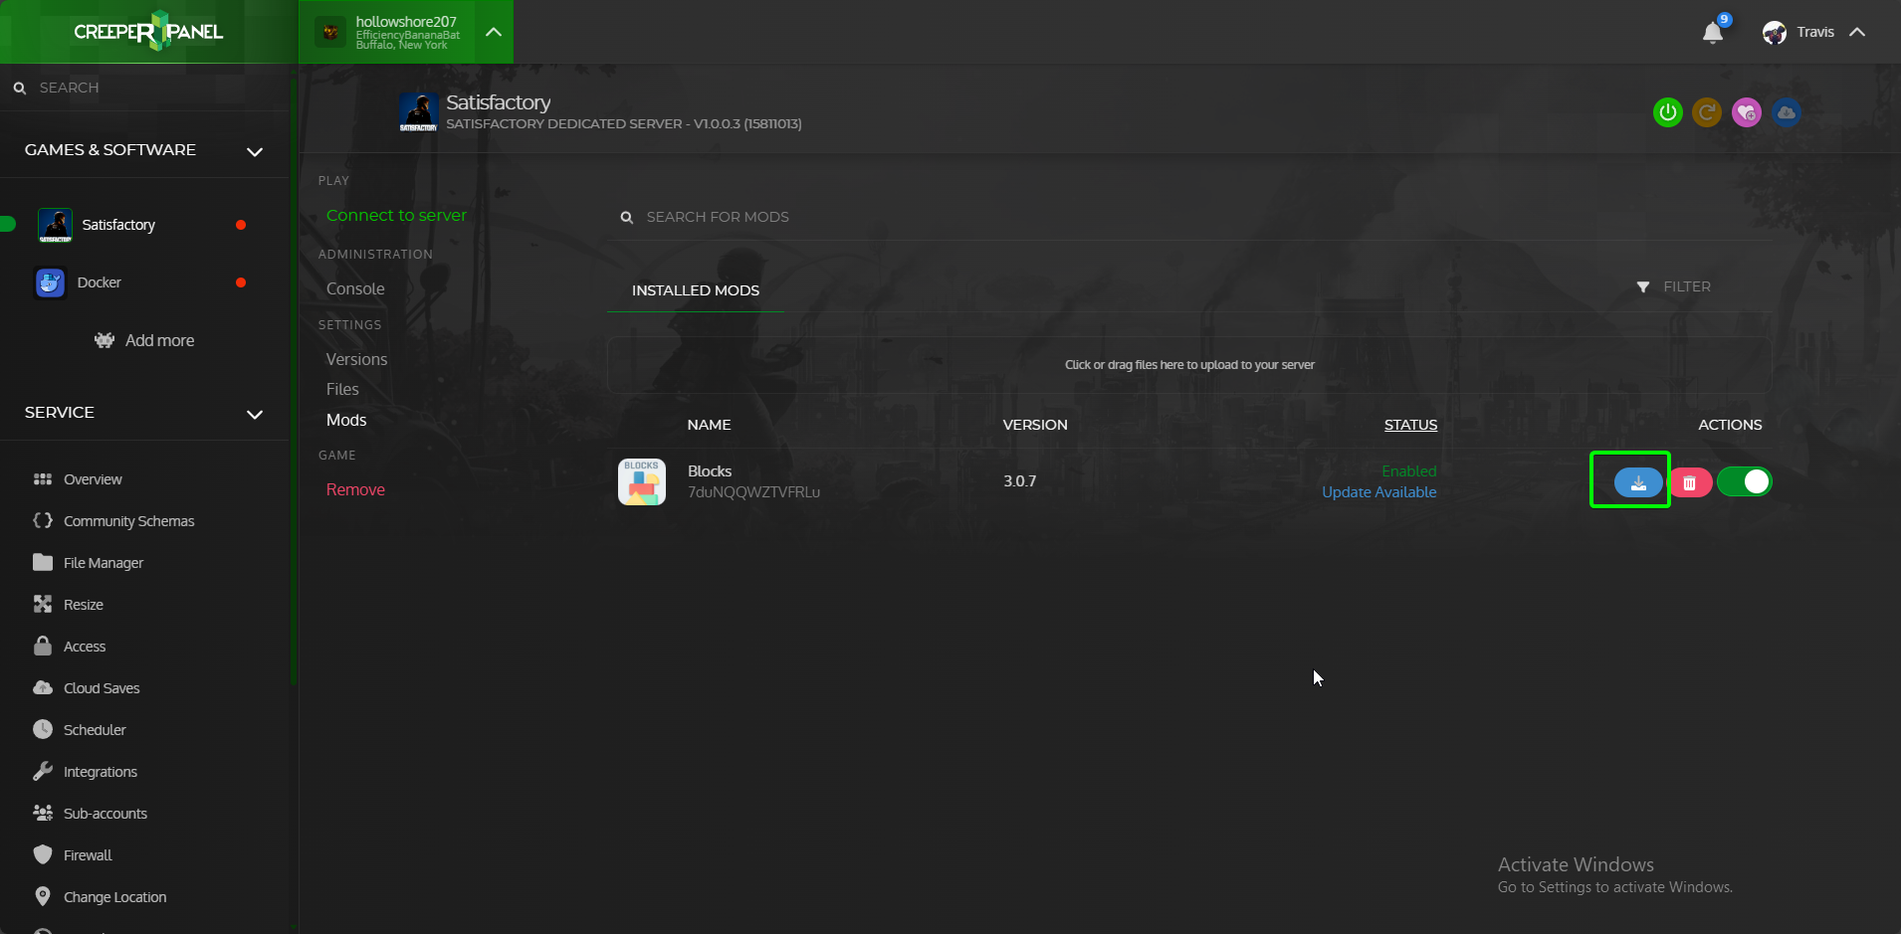Viewport: 1901px width, 934px height.
Task: Sort by the Status column header
Action: coord(1410,425)
